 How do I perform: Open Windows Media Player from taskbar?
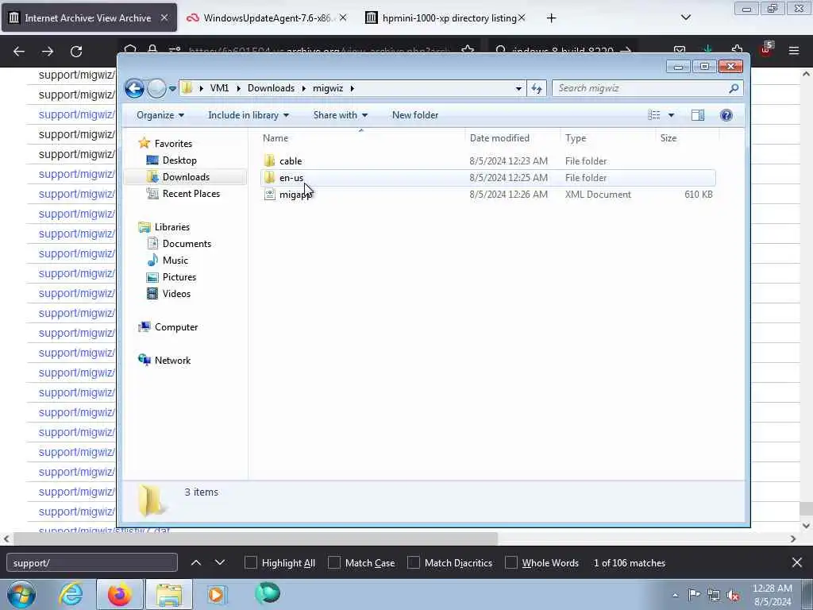(x=216, y=594)
